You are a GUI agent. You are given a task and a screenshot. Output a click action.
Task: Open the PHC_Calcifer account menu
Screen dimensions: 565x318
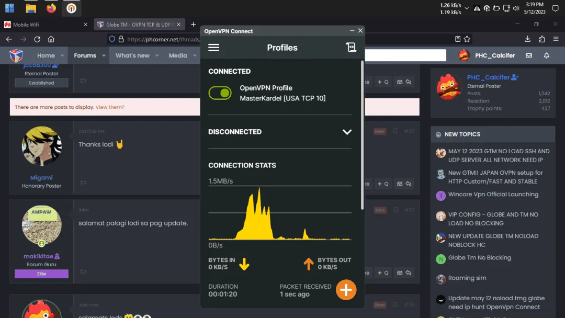point(487,55)
